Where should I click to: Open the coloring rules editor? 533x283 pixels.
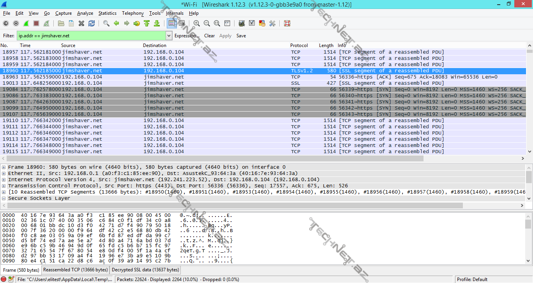click(x=262, y=23)
